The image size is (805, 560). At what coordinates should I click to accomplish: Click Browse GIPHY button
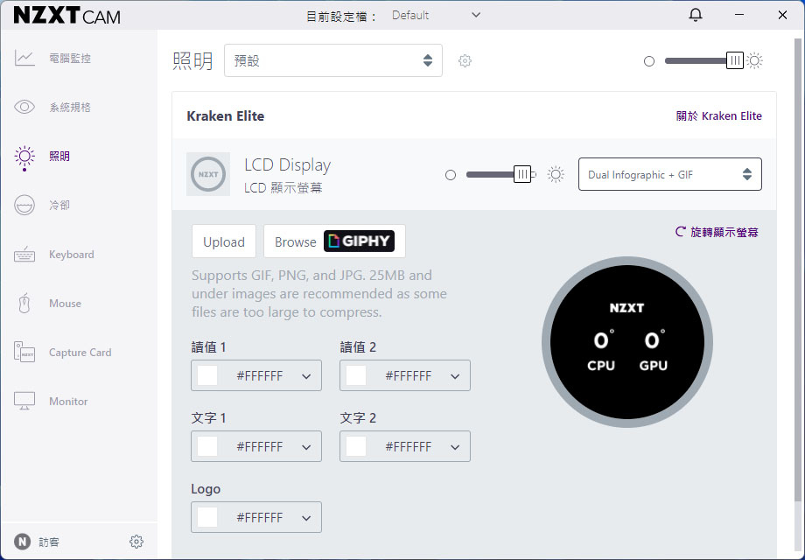(335, 241)
